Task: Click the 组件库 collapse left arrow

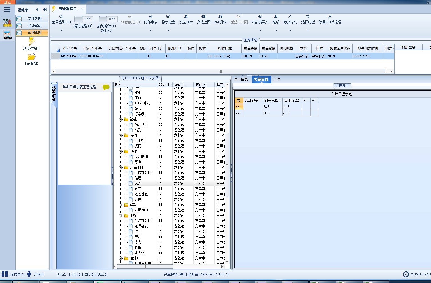Action: (37, 10)
